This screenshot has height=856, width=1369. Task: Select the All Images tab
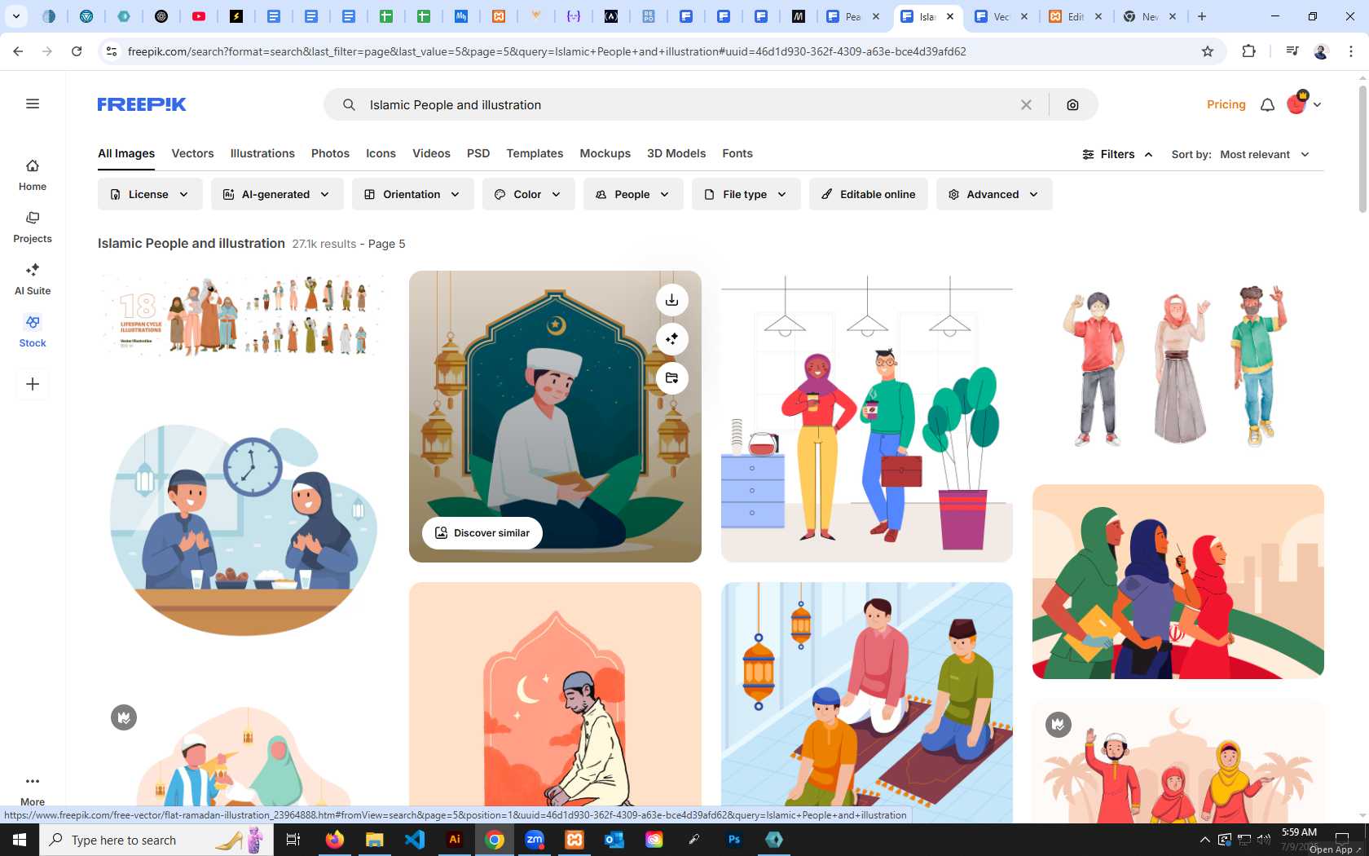126,153
